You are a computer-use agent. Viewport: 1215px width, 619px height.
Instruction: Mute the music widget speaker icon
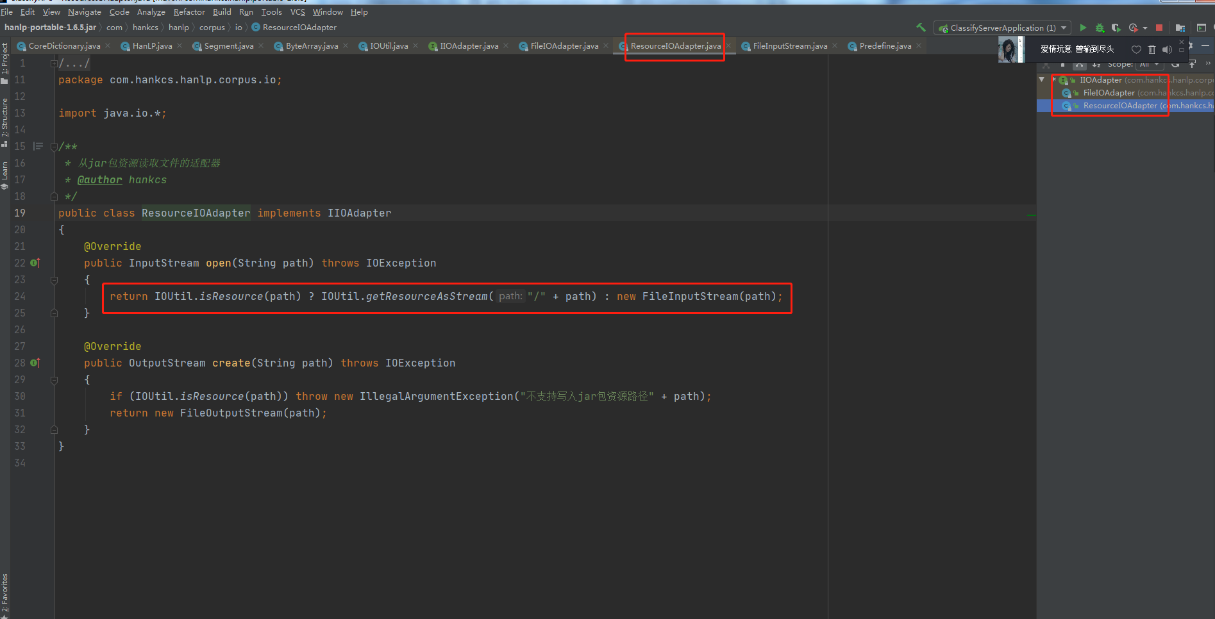[x=1167, y=49]
